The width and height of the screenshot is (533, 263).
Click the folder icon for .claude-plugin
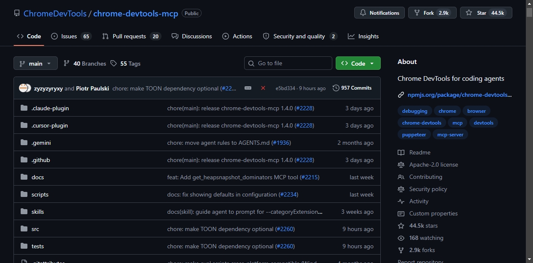click(x=24, y=108)
